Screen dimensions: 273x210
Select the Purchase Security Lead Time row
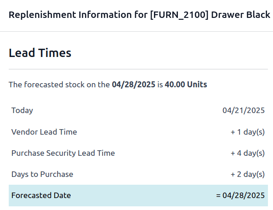click(138, 153)
